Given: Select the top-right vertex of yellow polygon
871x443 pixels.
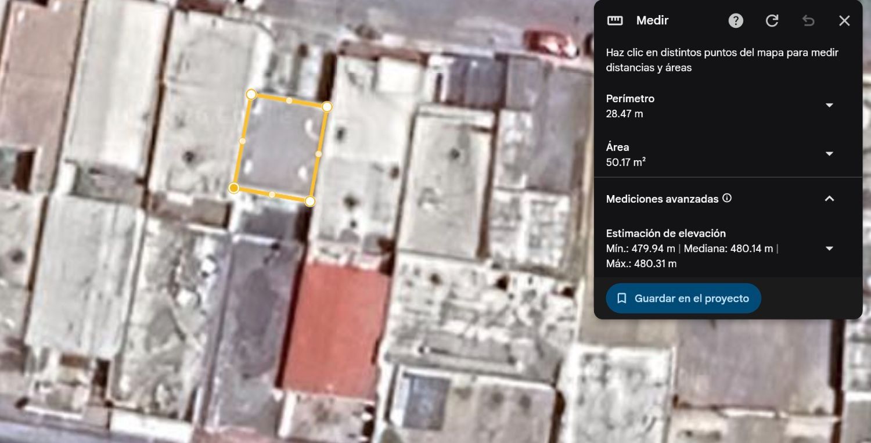Looking at the screenshot, I should (327, 107).
